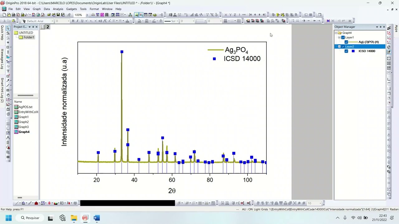The height and width of the screenshot is (224, 399).
Task: Open File Explorer from the taskbar
Action: [74, 218]
